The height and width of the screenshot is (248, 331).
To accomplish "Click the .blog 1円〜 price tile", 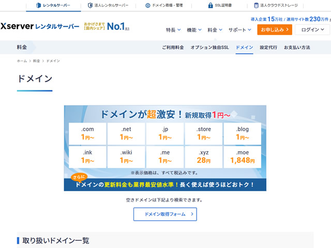I will pyautogui.click(x=243, y=133).
